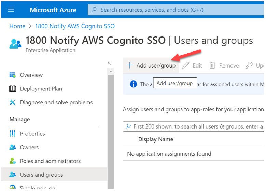266x194 pixels.
Task: Click the Edit pencil icon
Action: pyautogui.click(x=186, y=65)
